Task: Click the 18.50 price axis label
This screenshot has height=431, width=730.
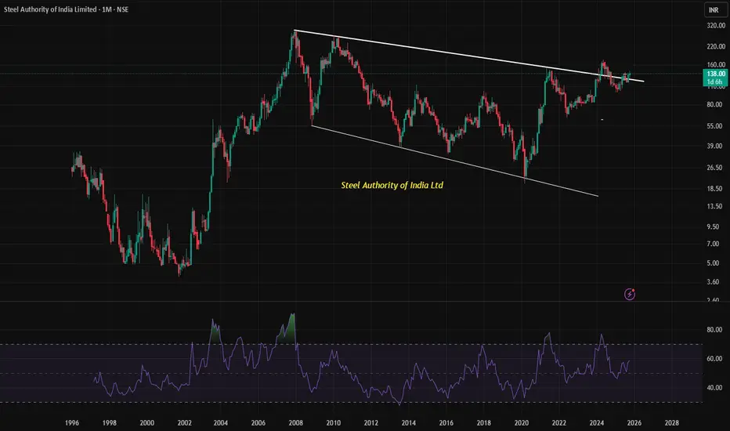Action: pyautogui.click(x=714, y=189)
